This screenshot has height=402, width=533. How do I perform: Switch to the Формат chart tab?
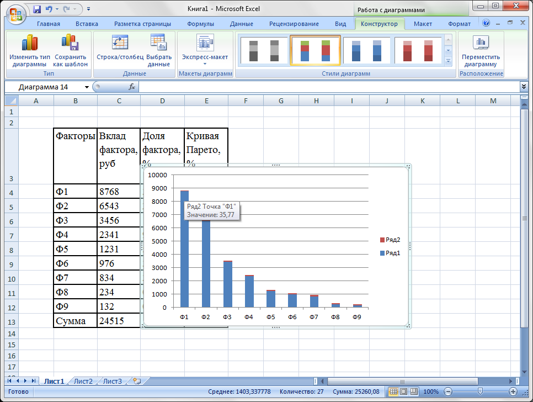[459, 24]
